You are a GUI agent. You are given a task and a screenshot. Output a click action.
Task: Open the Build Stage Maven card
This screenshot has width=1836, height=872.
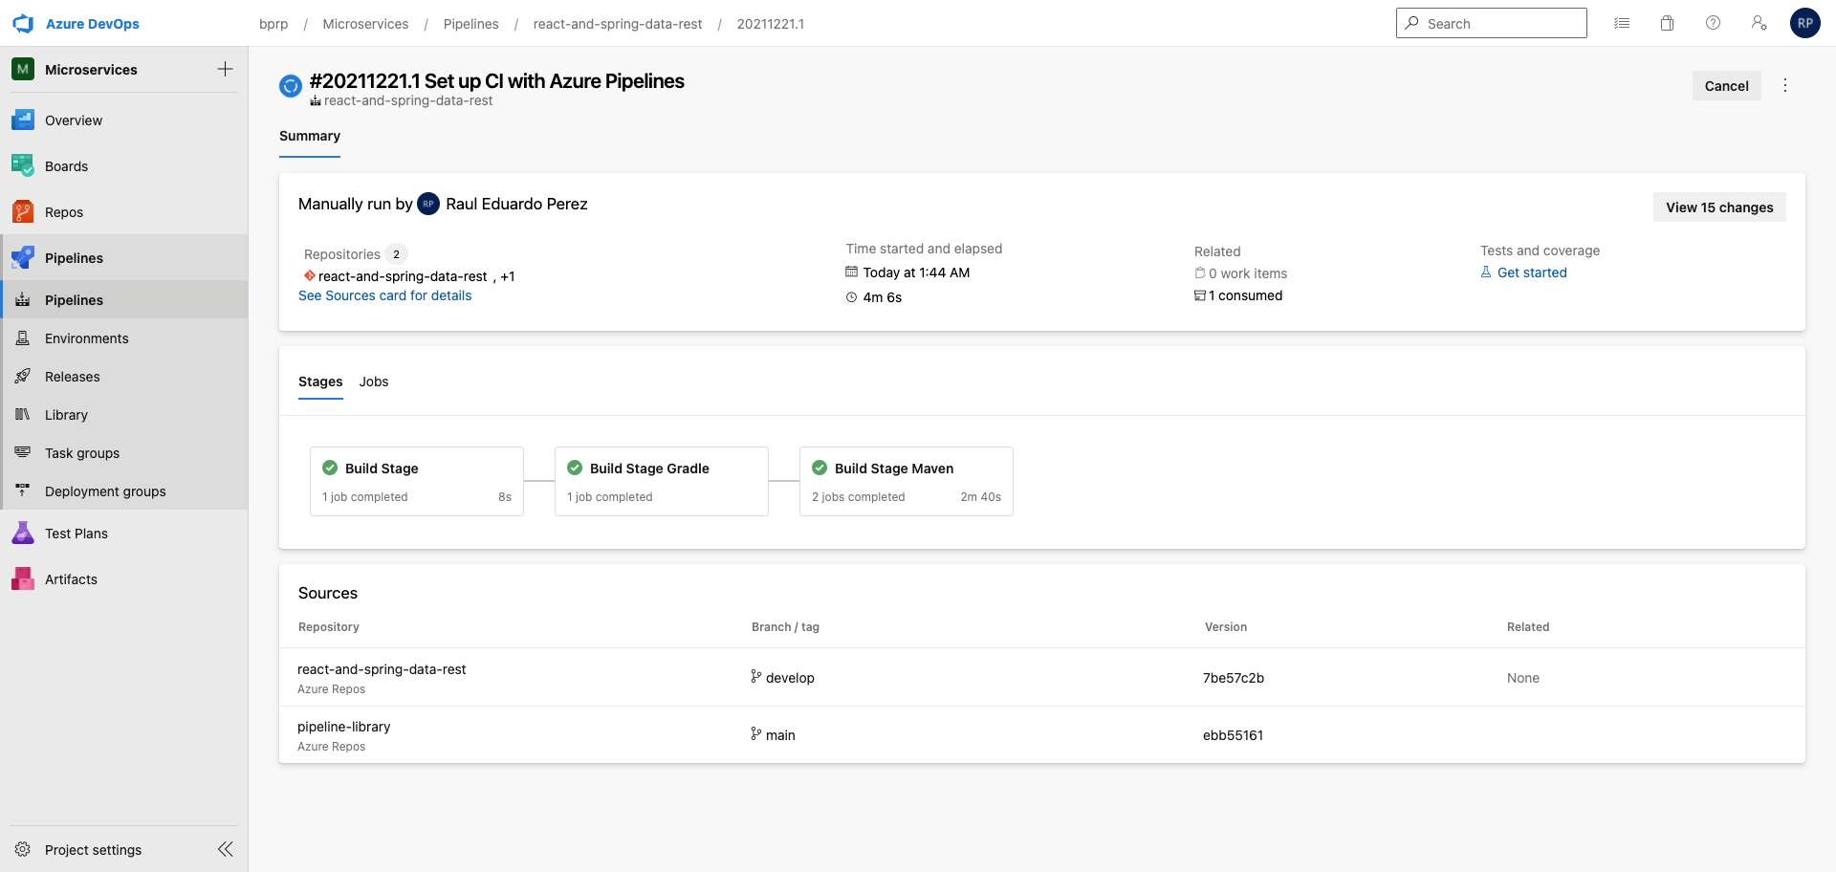(x=907, y=481)
